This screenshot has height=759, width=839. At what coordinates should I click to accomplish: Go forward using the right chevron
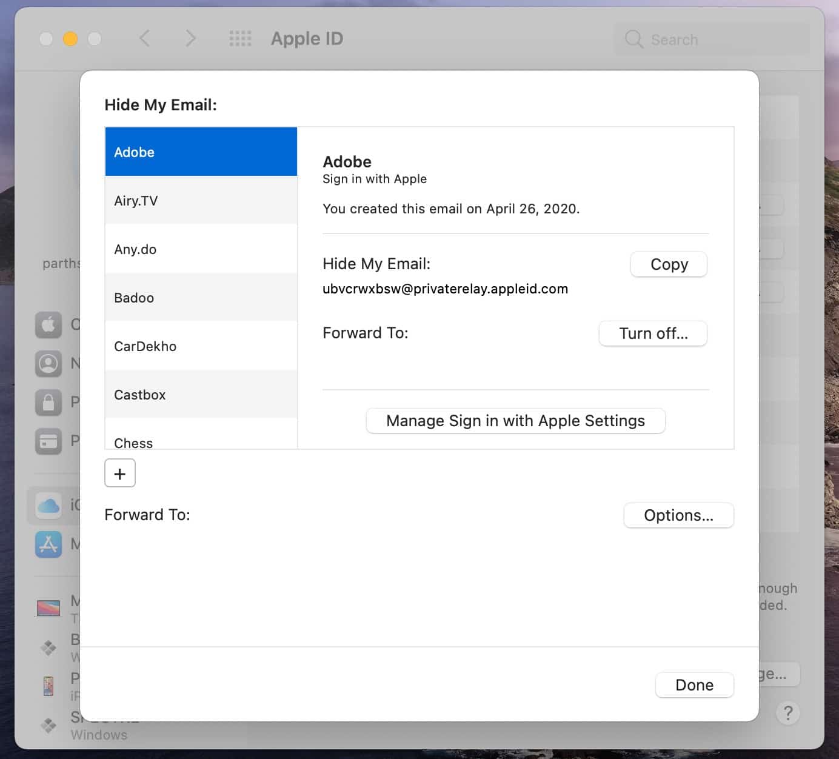tap(190, 39)
